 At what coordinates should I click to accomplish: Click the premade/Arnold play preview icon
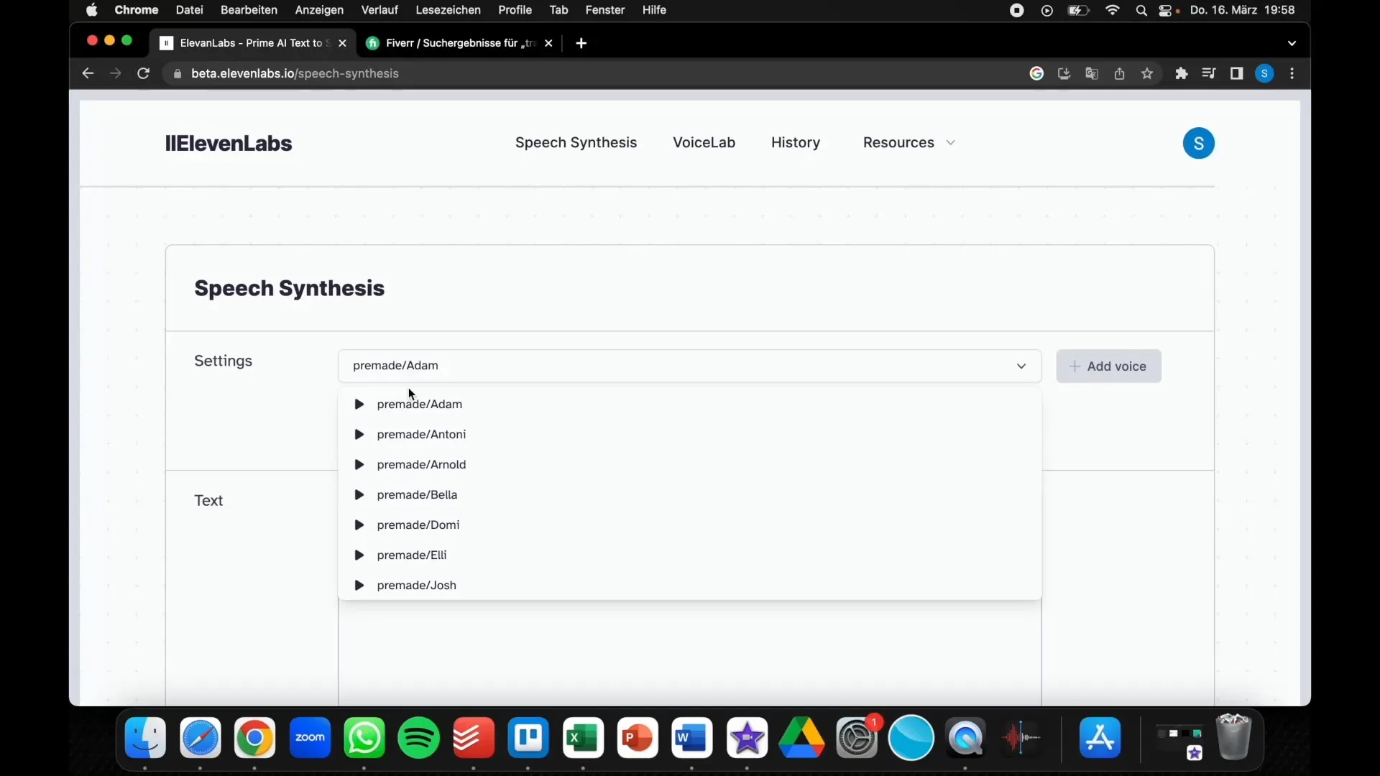click(359, 463)
